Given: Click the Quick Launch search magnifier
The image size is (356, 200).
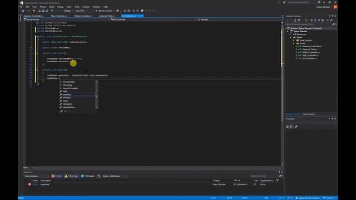Looking at the screenshot, I should [x=319, y=2].
